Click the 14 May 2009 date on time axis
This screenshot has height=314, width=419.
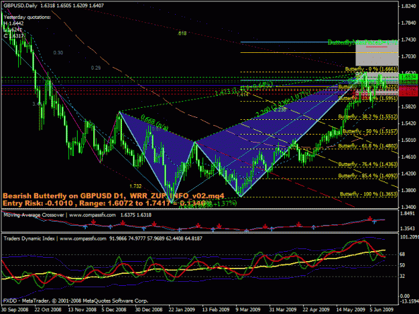point(351,309)
